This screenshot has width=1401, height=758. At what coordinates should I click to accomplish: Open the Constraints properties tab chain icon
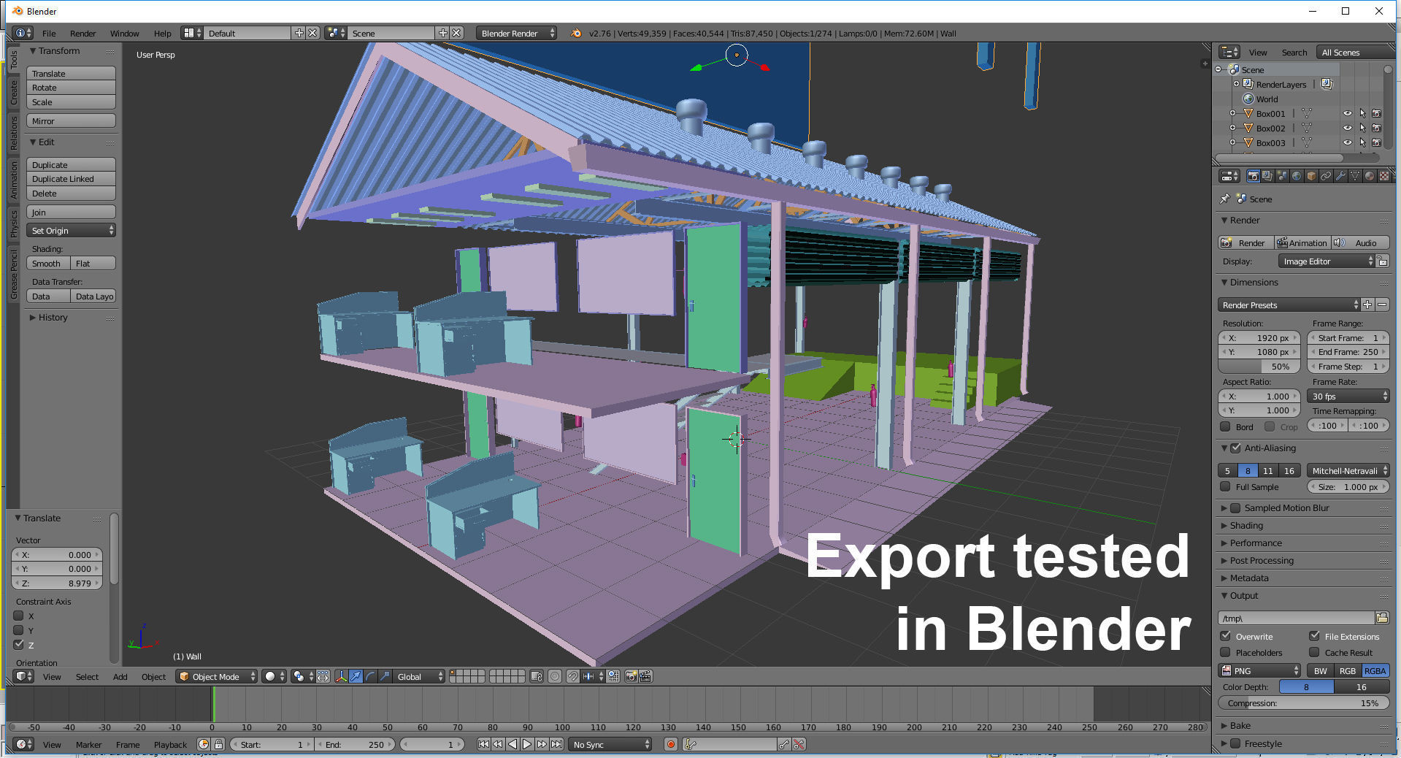[x=1326, y=176]
